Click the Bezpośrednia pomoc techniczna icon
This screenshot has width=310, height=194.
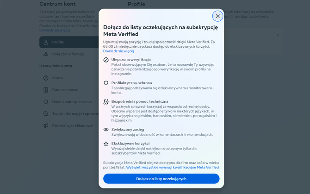pos(106,102)
